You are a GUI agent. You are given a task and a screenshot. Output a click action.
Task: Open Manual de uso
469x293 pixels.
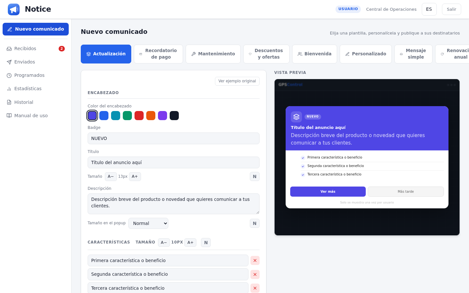36,116
